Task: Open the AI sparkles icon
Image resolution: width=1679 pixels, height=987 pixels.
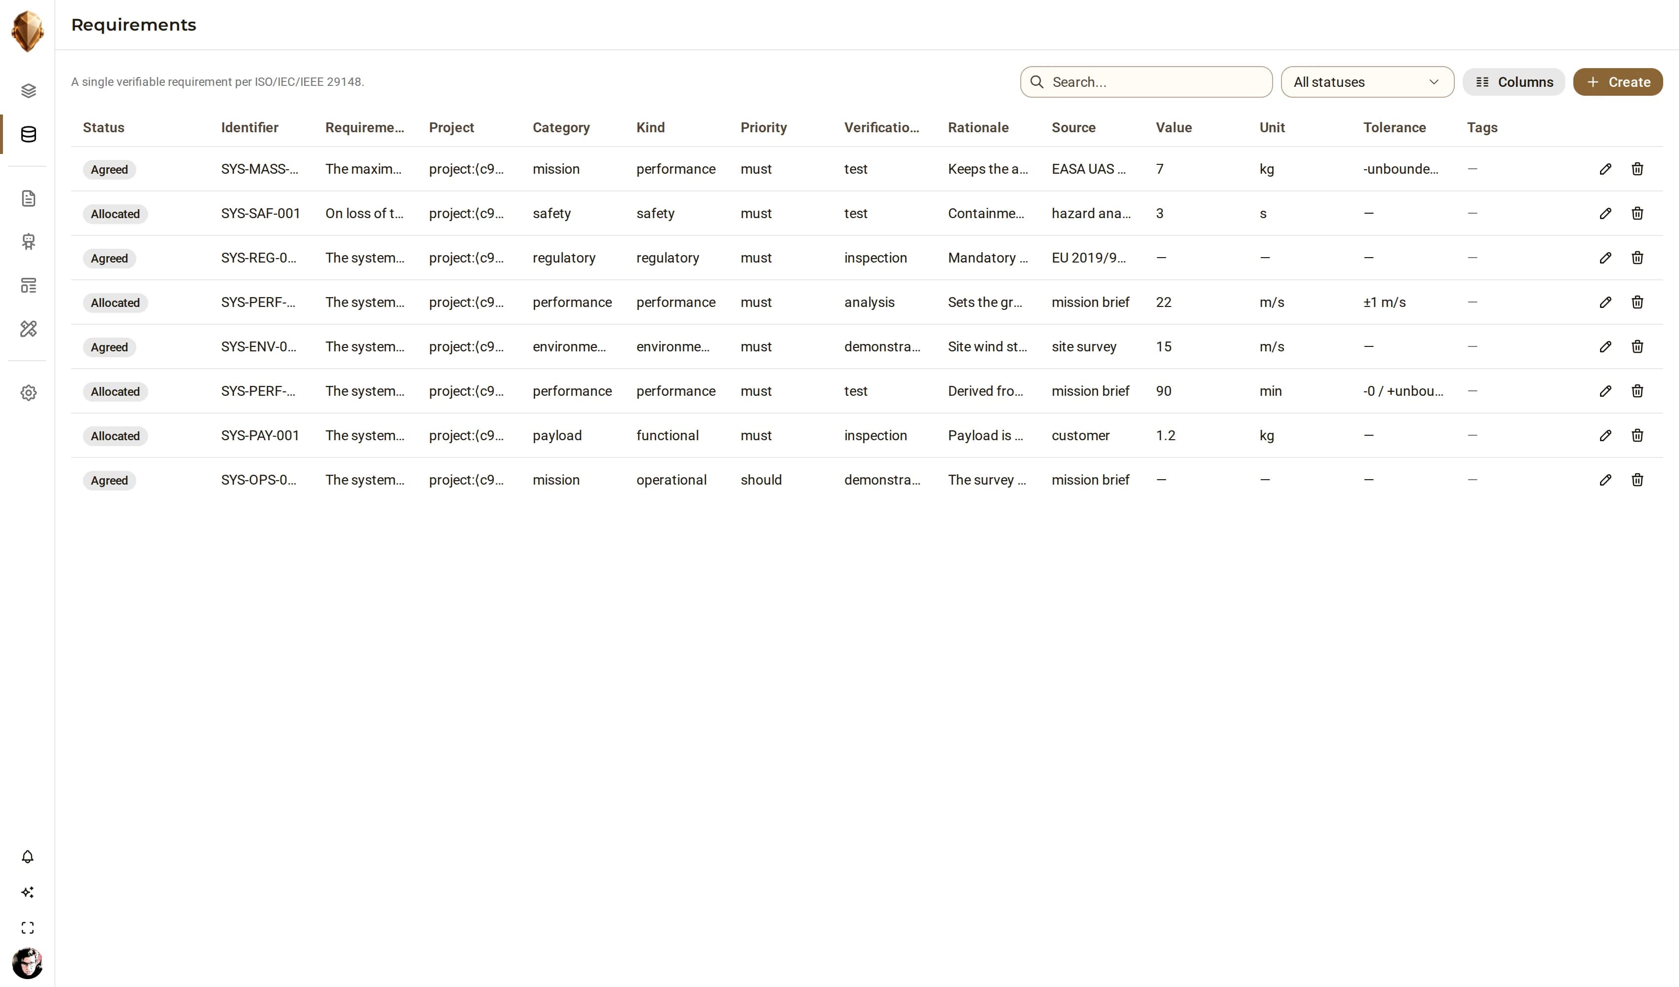Action: 27,892
